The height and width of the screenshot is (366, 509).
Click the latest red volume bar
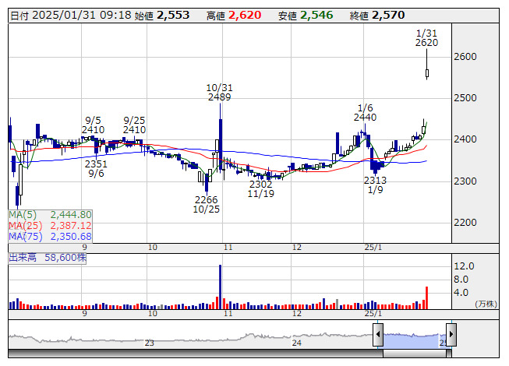[x=427, y=297]
